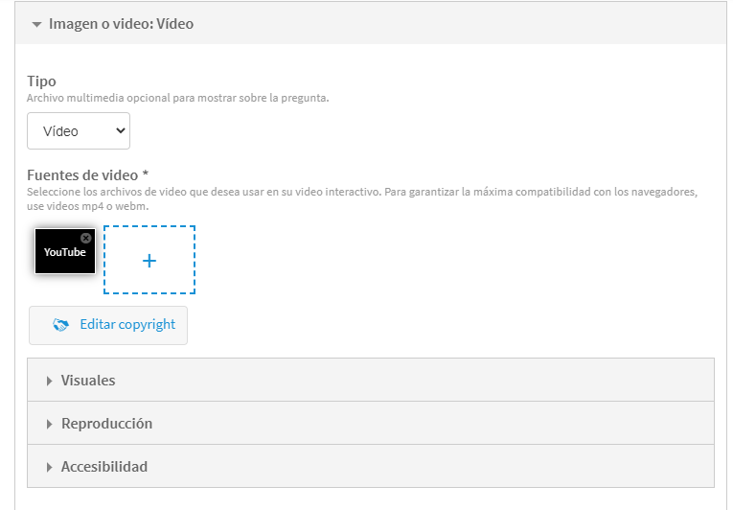The height and width of the screenshot is (510, 733).
Task: Expand the Visuales section
Action: tap(88, 381)
